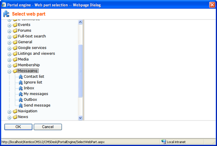Expand the News category node
This screenshot has height=146, width=217.
pyautogui.click(x=9, y=118)
